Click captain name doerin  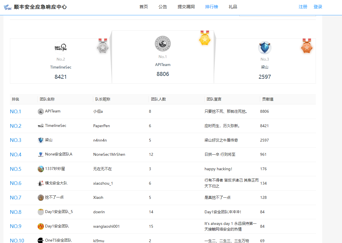pos(99,212)
